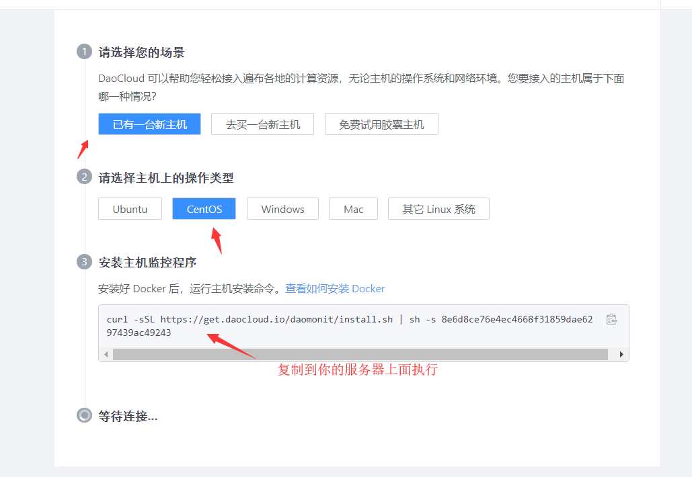Select 其它 Linux 系统 option
Screen dimensions: 692x477
click(x=438, y=208)
